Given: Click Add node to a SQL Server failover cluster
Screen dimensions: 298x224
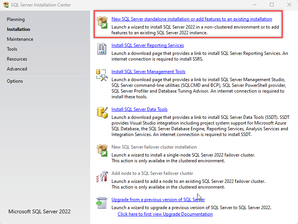Looking at the screenshot, I should click(x=152, y=173).
